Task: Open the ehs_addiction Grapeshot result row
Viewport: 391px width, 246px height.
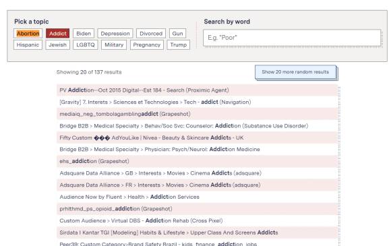Action: pos(197,161)
